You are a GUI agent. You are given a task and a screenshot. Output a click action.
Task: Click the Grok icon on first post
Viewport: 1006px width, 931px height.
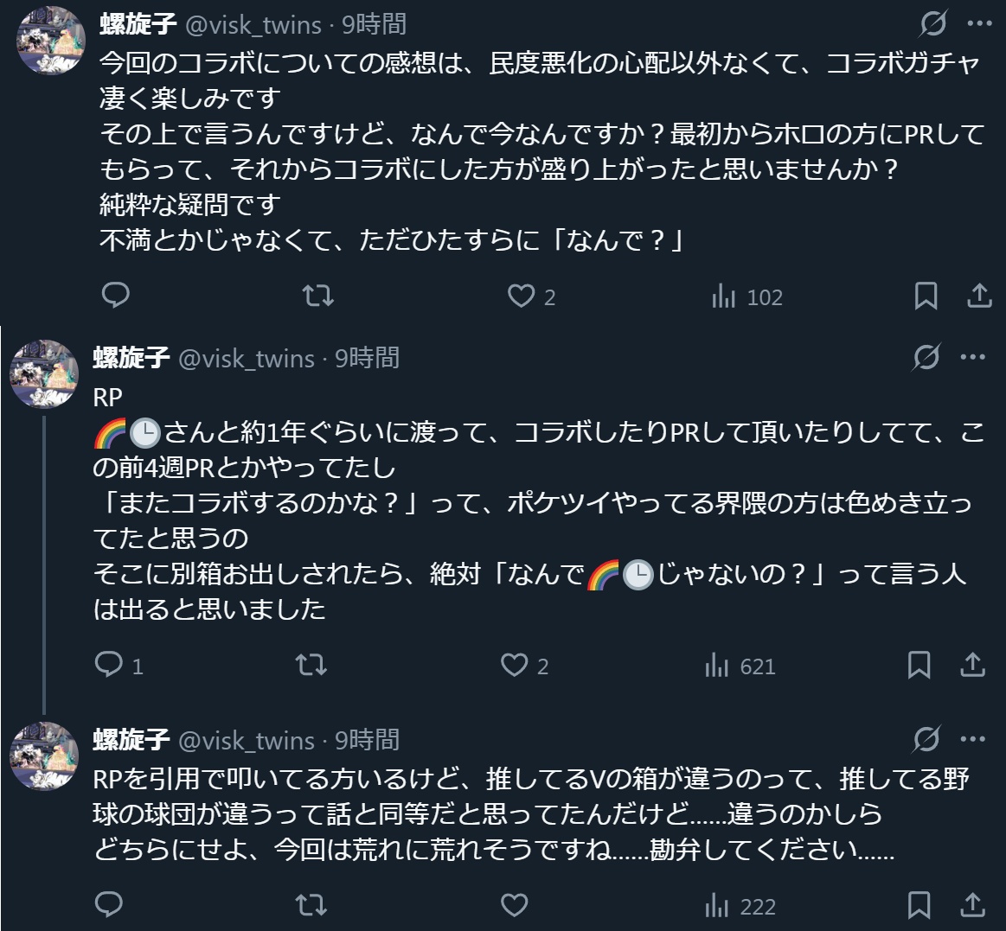pyautogui.click(x=932, y=24)
